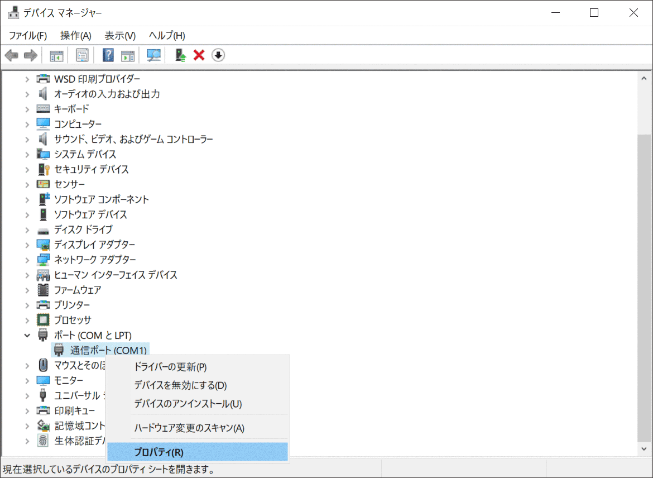Image resolution: width=653 pixels, height=478 pixels.
Task: Click Scan for hardware changes monitor icon
Action: tap(153, 55)
